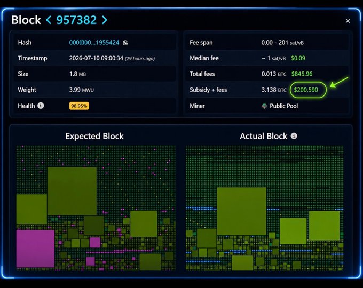
Task: Open Actual Block info icon
Action: [x=294, y=136]
